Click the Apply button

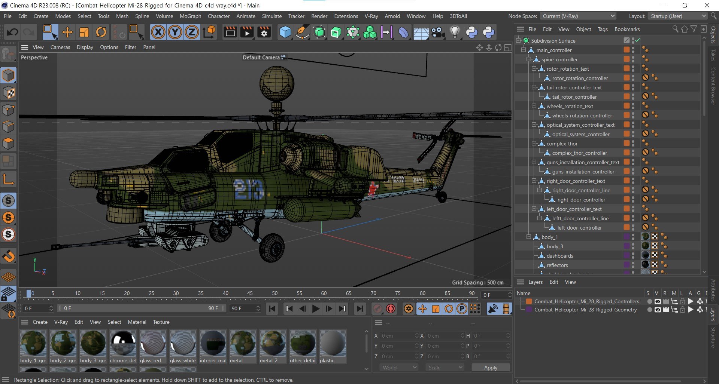tap(491, 368)
